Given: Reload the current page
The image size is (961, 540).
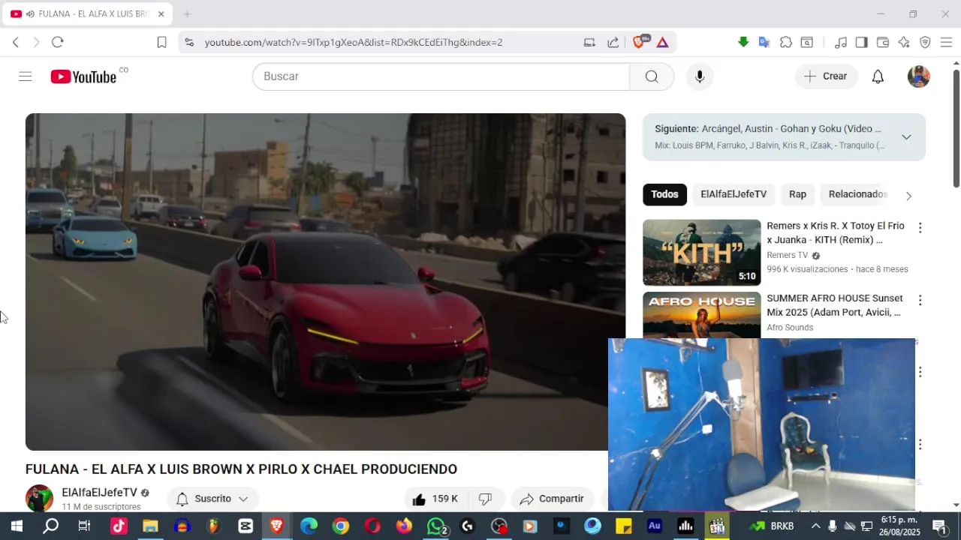Looking at the screenshot, I should click(57, 42).
